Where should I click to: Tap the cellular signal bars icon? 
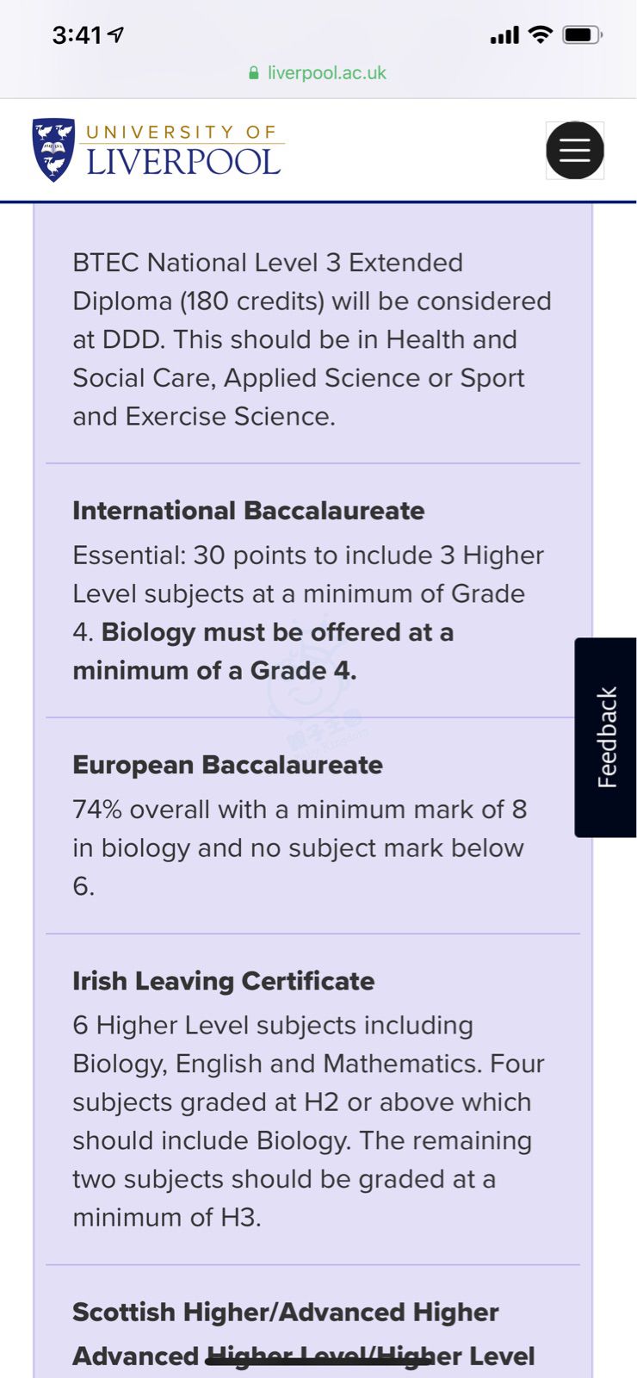pos(504,35)
